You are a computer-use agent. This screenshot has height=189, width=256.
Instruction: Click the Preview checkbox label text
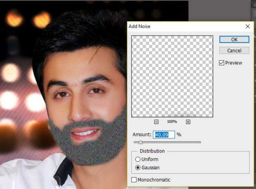[x=234, y=63]
